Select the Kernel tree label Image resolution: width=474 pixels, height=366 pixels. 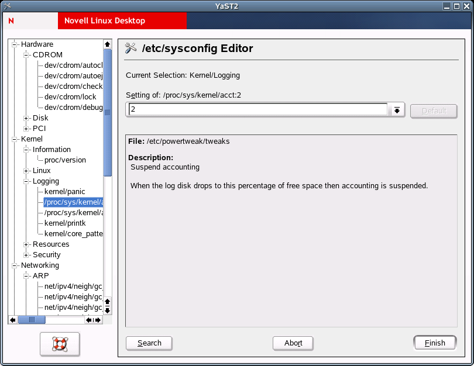(x=32, y=139)
